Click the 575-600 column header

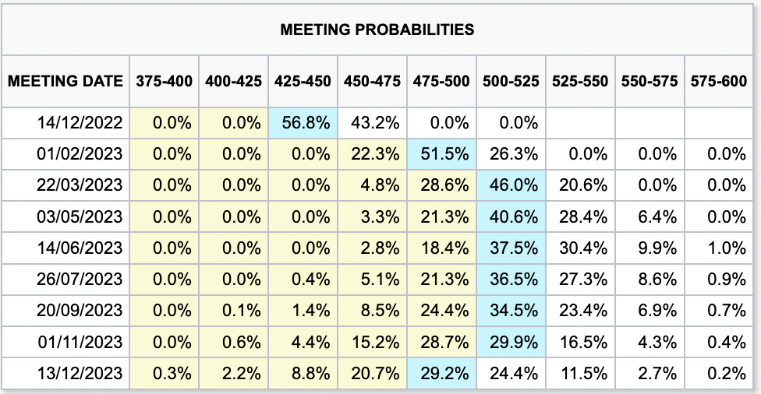point(718,81)
